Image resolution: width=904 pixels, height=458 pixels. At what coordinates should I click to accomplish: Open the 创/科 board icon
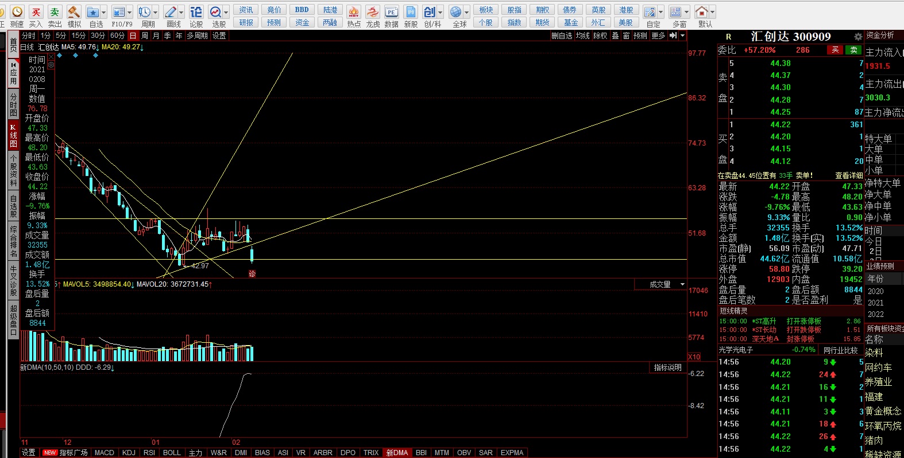click(x=430, y=11)
